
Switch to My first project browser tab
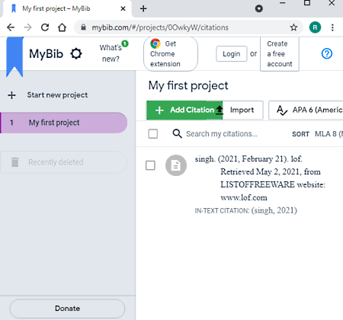tap(67, 8)
